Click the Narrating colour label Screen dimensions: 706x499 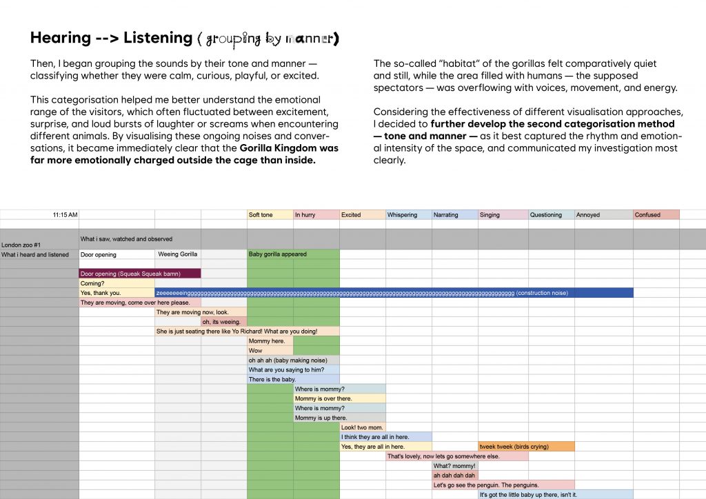click(454, 215)
